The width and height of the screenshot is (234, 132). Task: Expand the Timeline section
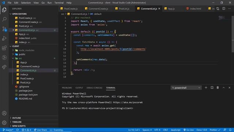34,122
